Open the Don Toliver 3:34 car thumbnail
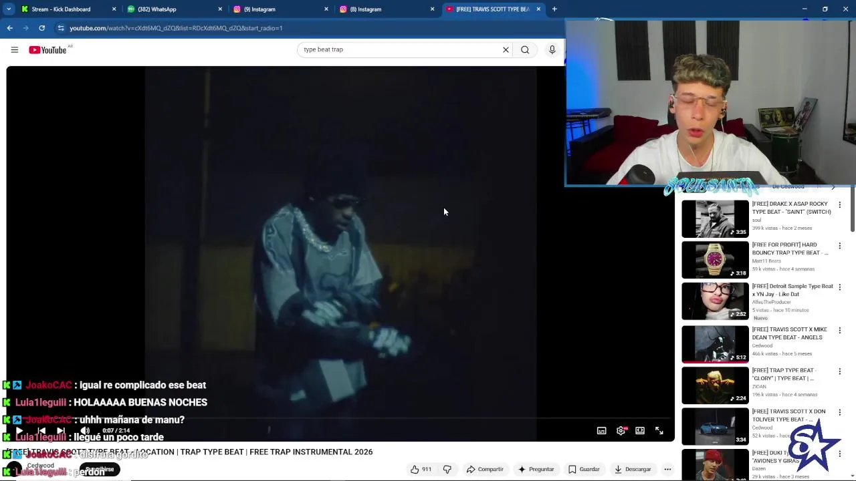 715,427
